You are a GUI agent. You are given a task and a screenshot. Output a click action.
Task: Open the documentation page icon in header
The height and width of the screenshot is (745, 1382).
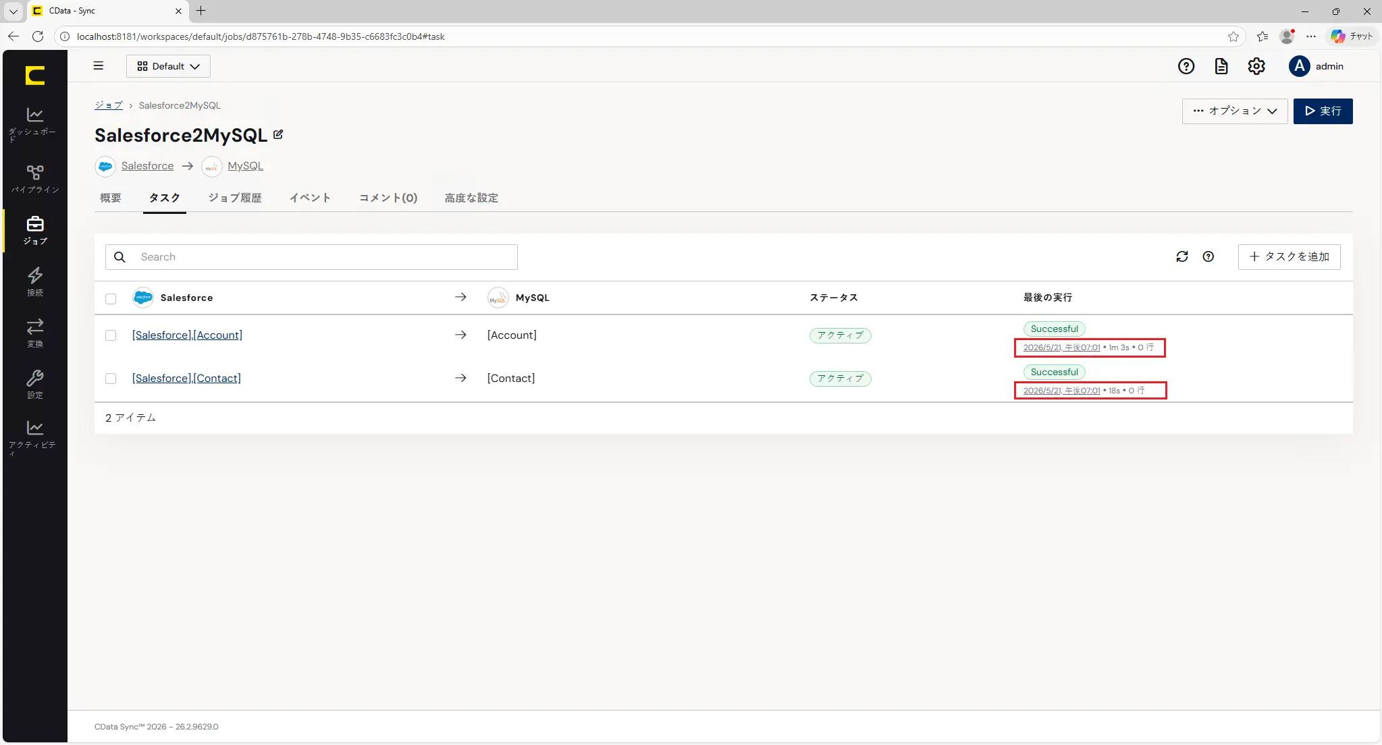[x=1221, y=66]
